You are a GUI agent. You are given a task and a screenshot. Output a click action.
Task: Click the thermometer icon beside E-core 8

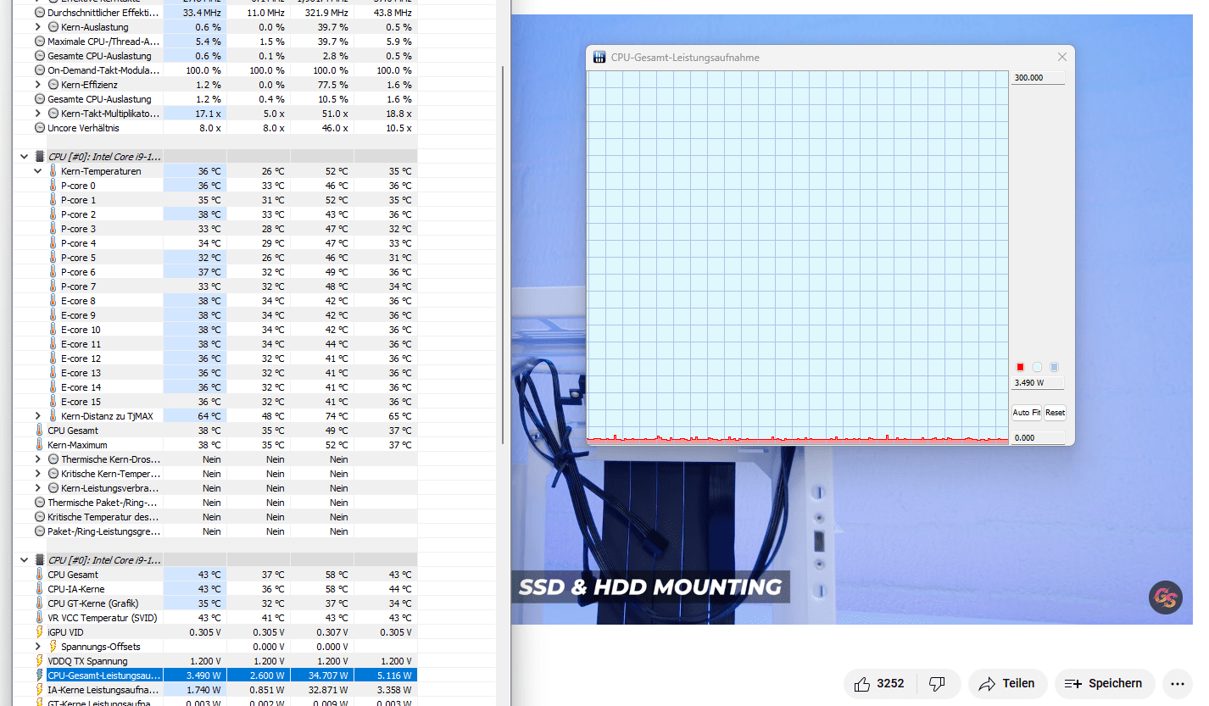coord(53,301)
